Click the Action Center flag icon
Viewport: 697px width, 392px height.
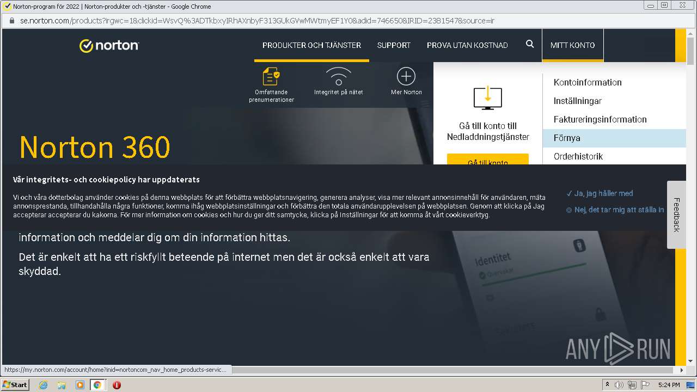(645, 385)
